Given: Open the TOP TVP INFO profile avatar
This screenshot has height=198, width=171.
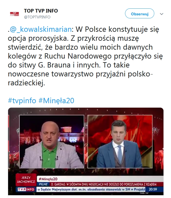Looking at the screenshot, I should (x=14, y=14).
